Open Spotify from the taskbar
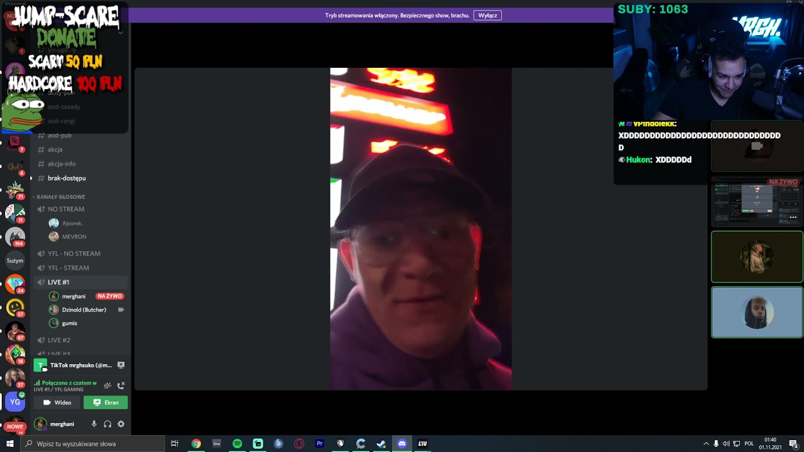The height and width of the screenshot is (452, 804). click(x=237, y=444)
